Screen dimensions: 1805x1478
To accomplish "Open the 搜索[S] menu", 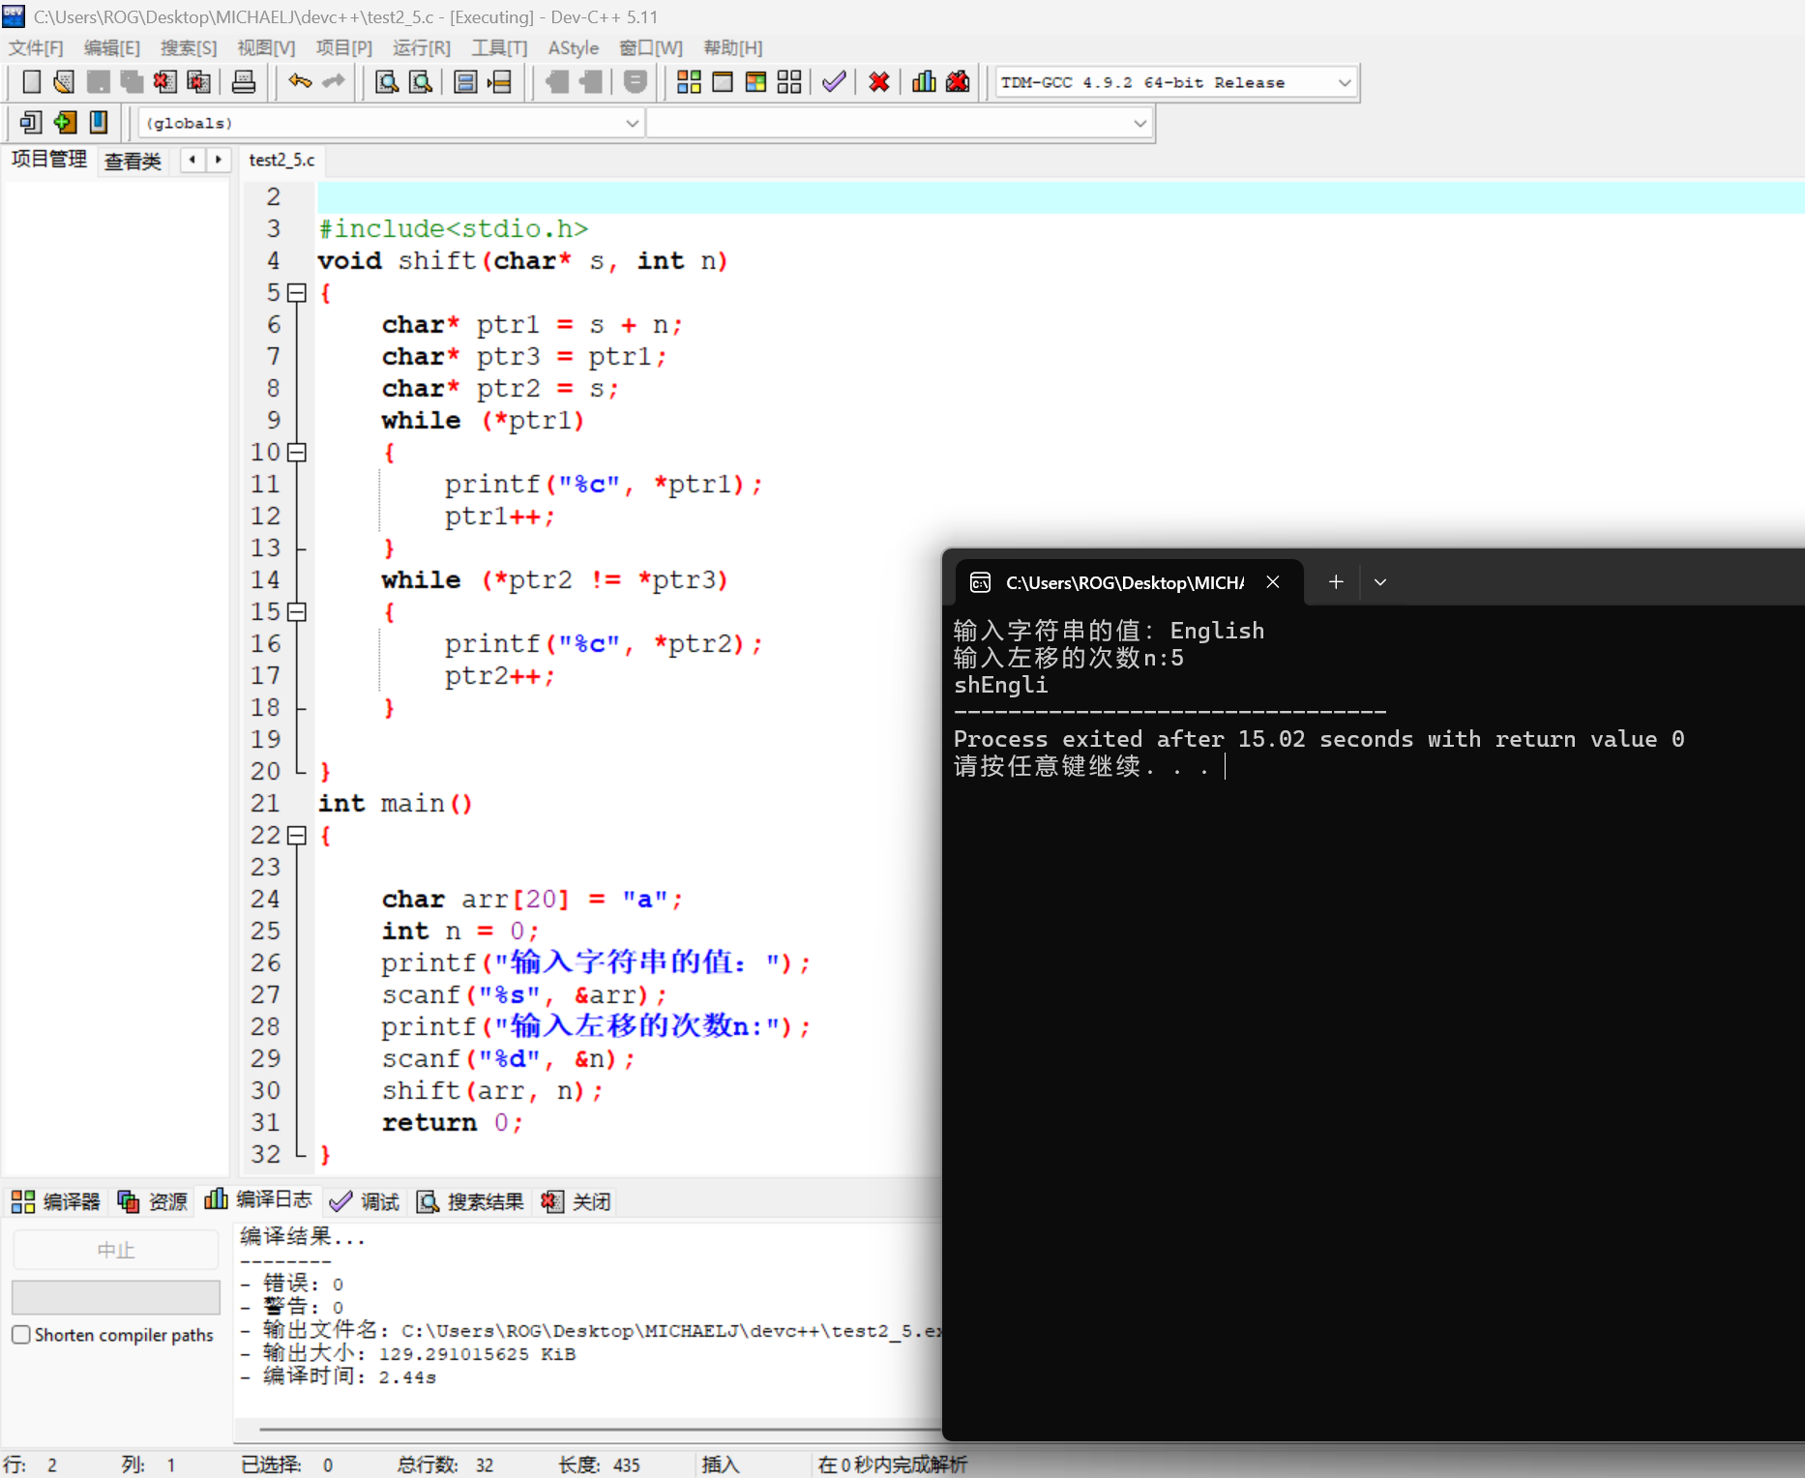I will click(x=188, y=47).
